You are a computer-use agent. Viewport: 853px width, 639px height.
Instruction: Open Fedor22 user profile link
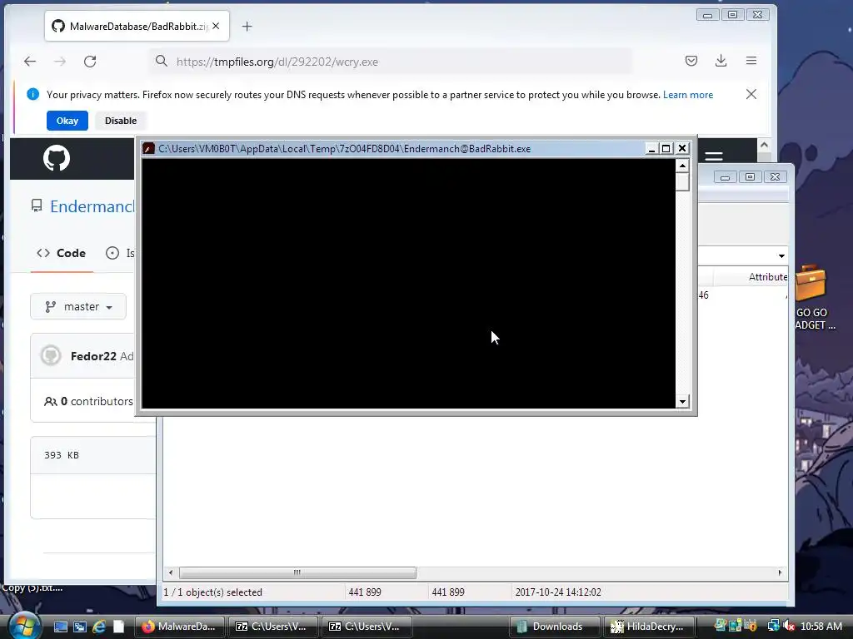point(93,356)
